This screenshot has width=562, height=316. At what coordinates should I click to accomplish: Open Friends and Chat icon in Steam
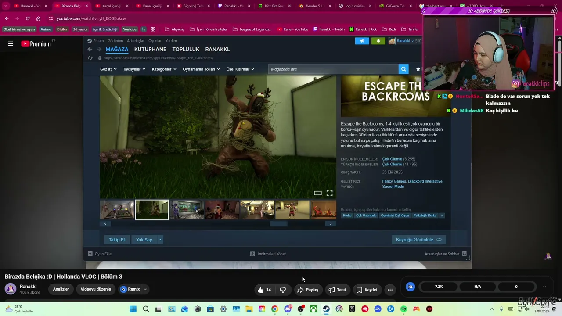pyautogui.click(x=464, y=254)
